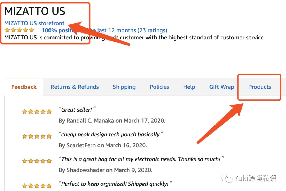Click stars beside "cheap peak design" review
286x191 pixels.
click(37, 136)
